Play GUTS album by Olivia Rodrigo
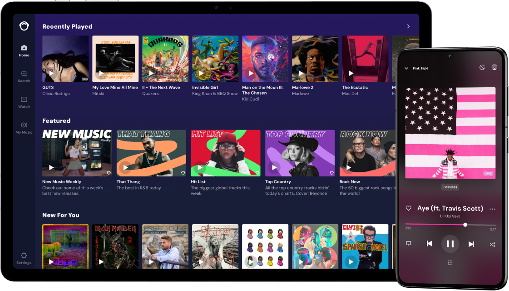Screen dimensions: 509x291 tap(51, 74)
